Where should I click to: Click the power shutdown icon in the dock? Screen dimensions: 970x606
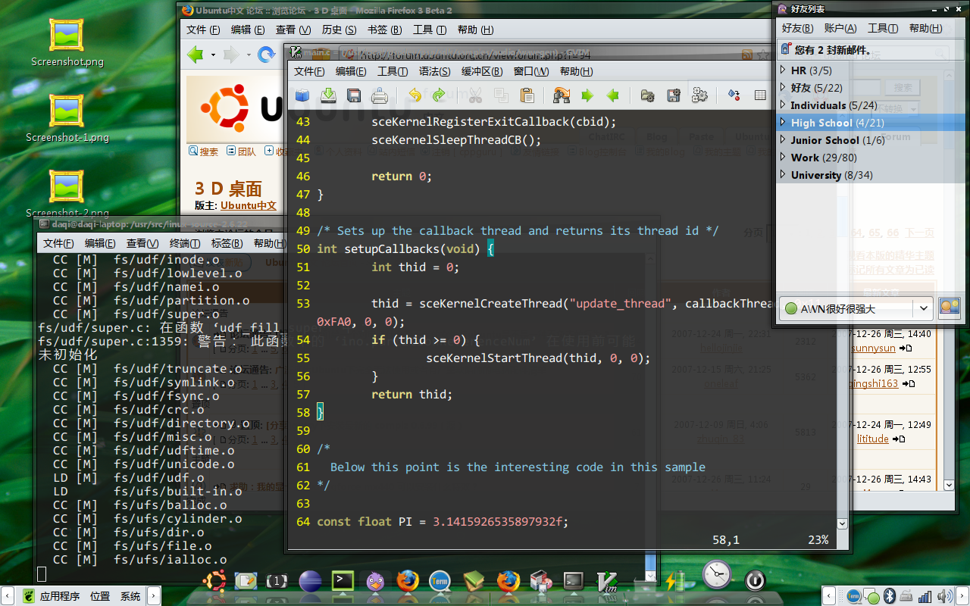(754, 581)
